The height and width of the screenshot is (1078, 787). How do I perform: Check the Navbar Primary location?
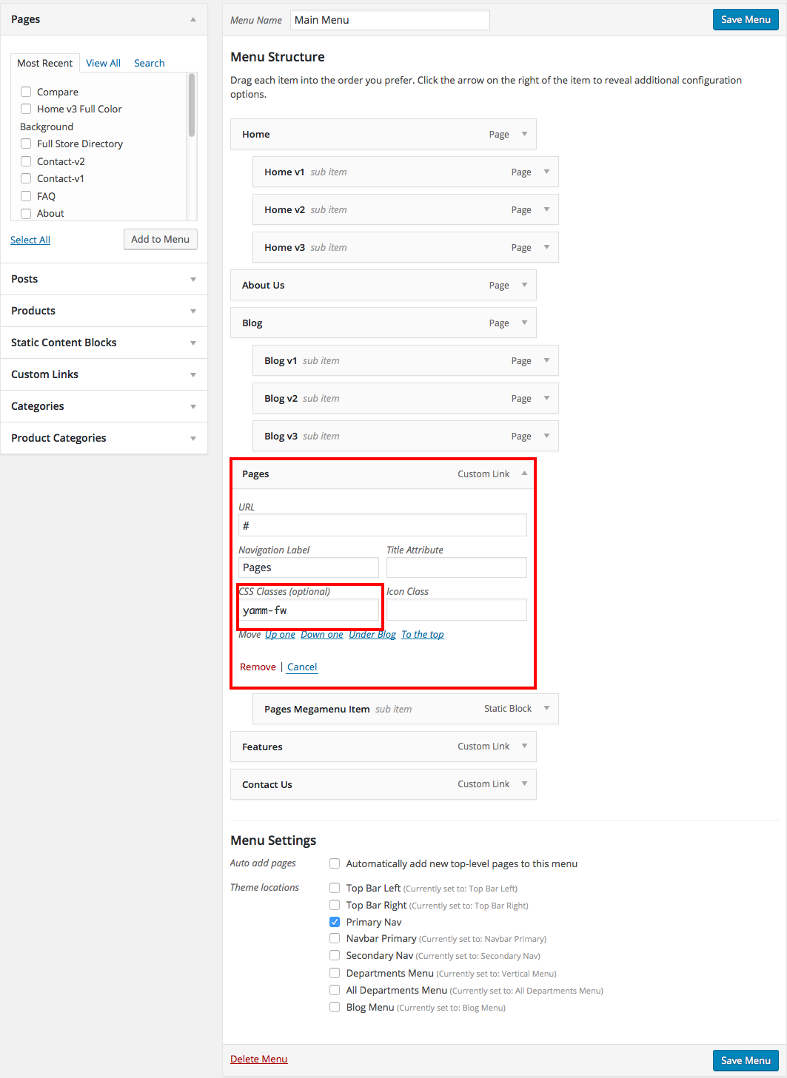click(x=335, y=938)
